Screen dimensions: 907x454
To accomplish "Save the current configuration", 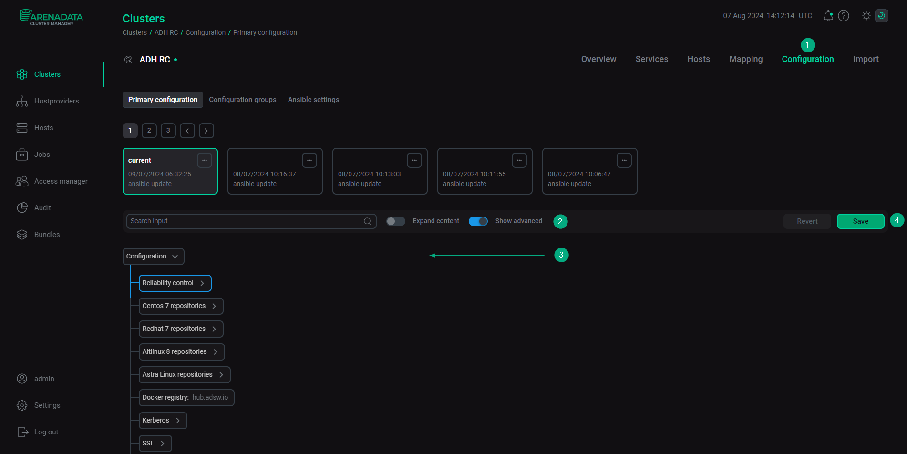I will [860, 221].
